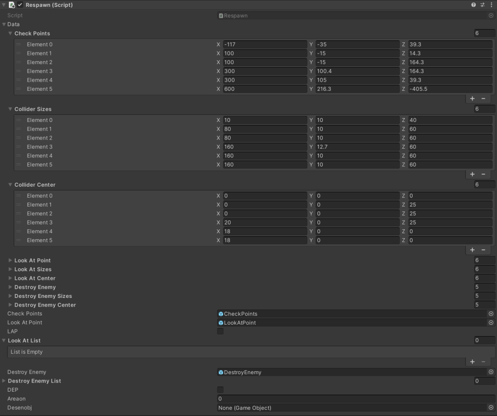Click the object picker for DestroyEnemy field
The image size is (497, 416).
click(x=491, y=372)
